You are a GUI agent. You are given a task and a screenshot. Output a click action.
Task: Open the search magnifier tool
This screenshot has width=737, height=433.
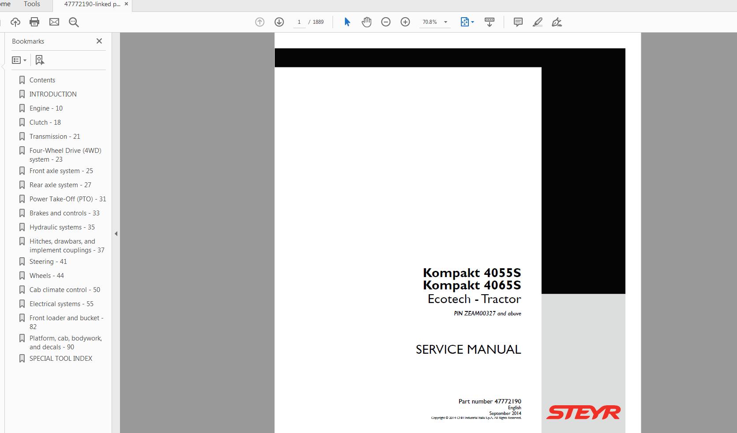(x=74, y=22)
